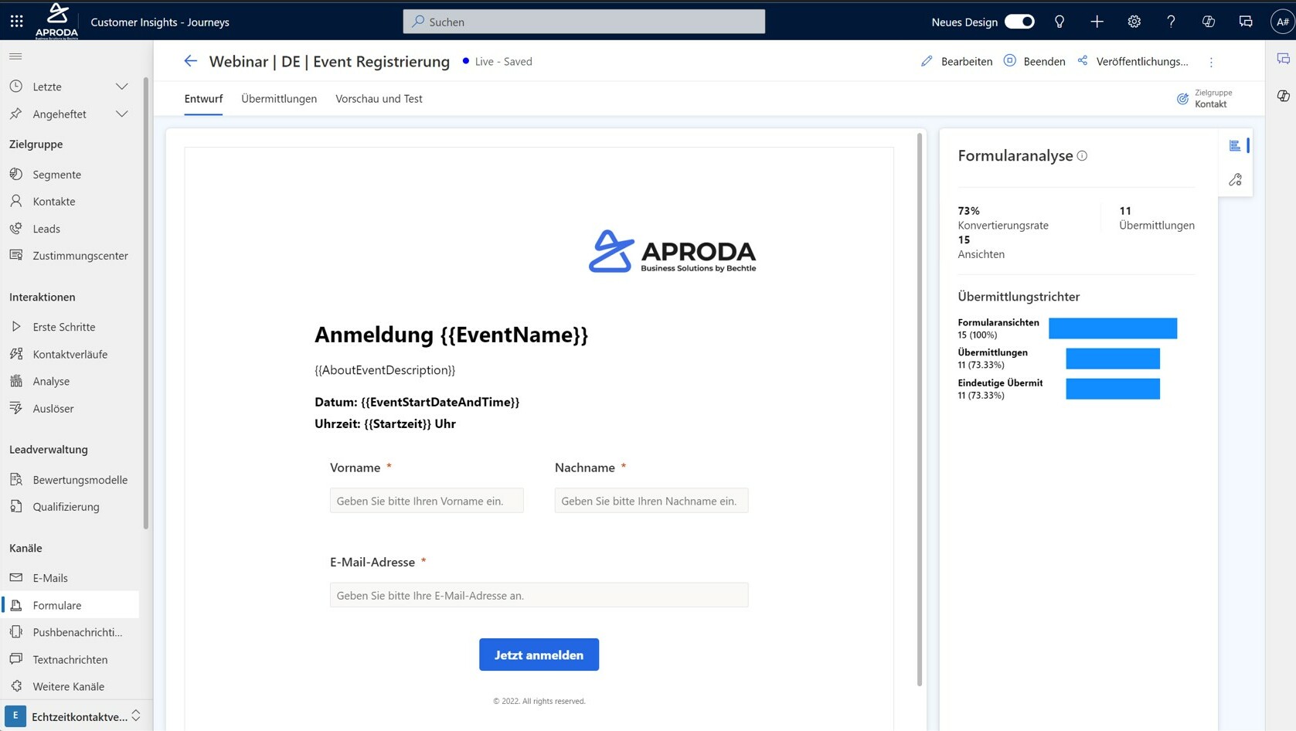Open the Segmente section in the sidebar
The height and width of the screenshot is (731, 1296).
coord(56,174)
